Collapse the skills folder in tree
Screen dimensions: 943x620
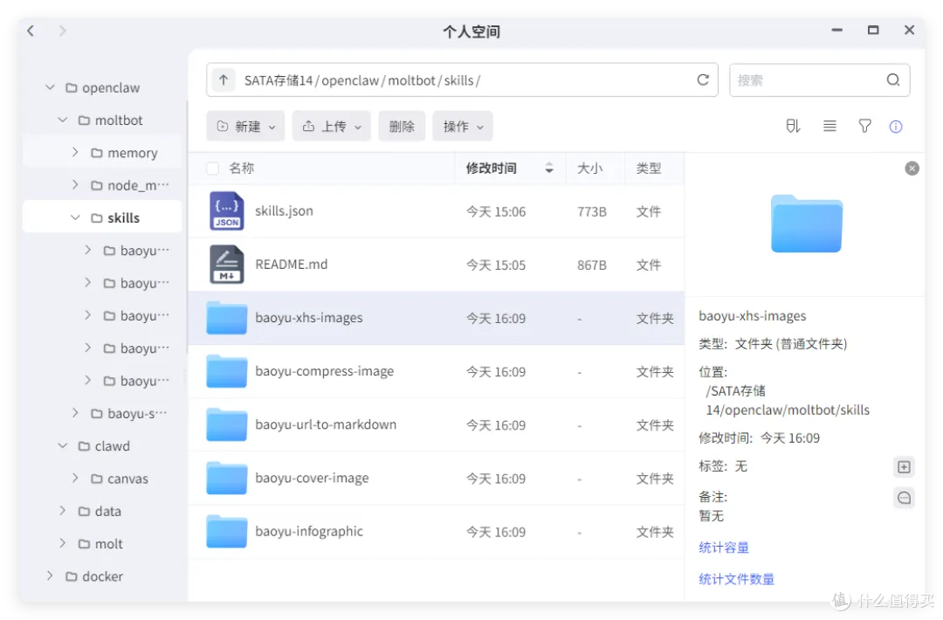pyautogui.click(x=75, y=217)
